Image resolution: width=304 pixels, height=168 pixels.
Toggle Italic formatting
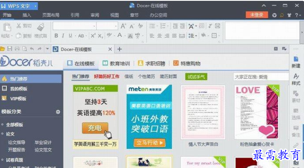(x=63, y=36)
